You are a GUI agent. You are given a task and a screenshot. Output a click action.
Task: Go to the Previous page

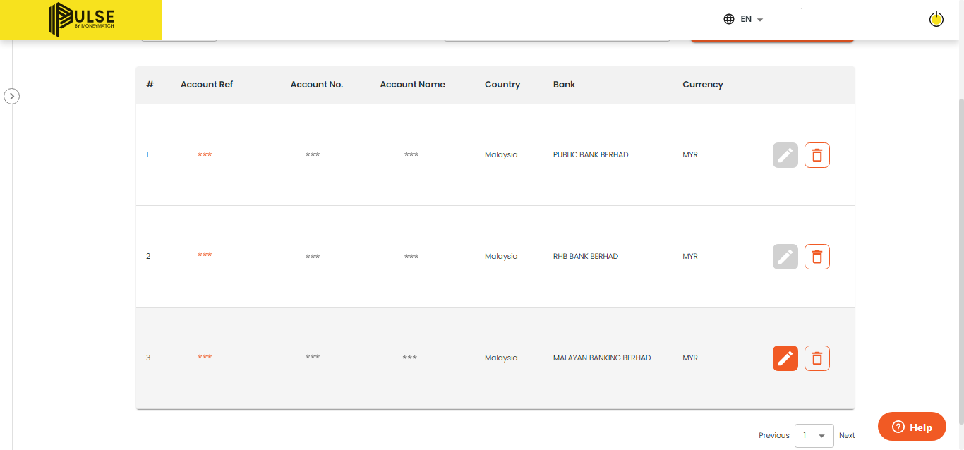(774, 435)
